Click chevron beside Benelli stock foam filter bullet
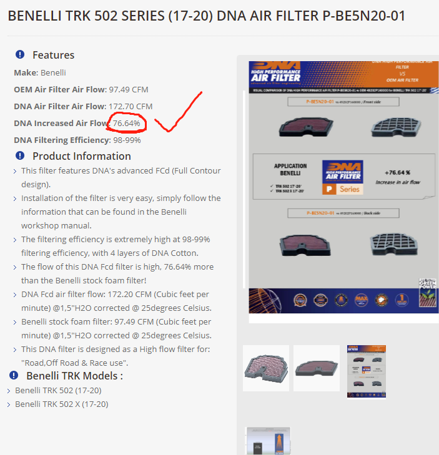The height and width of the screenshot is (455, 439). coord(15,323)
